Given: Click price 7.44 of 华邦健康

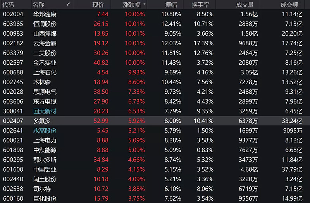Looking at the screenshot, I should click(x=103, y=14).
